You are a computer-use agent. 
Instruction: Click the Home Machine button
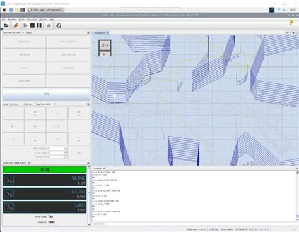(x=68, y=54)
